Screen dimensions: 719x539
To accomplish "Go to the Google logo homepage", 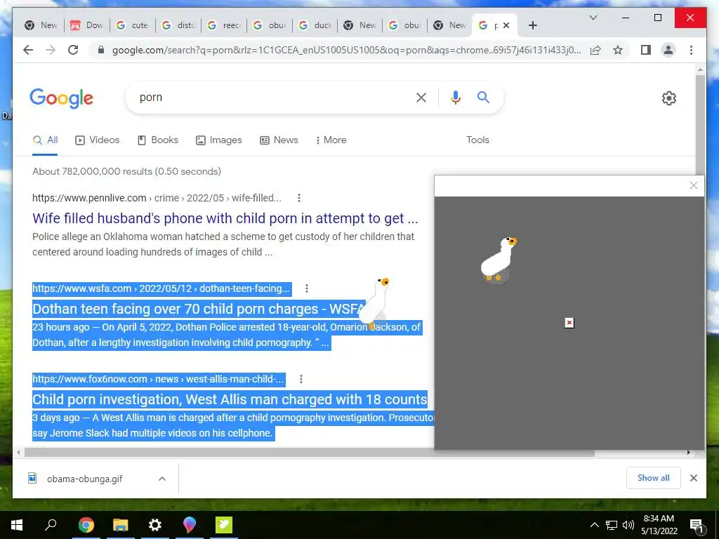I will coord(62,98).
